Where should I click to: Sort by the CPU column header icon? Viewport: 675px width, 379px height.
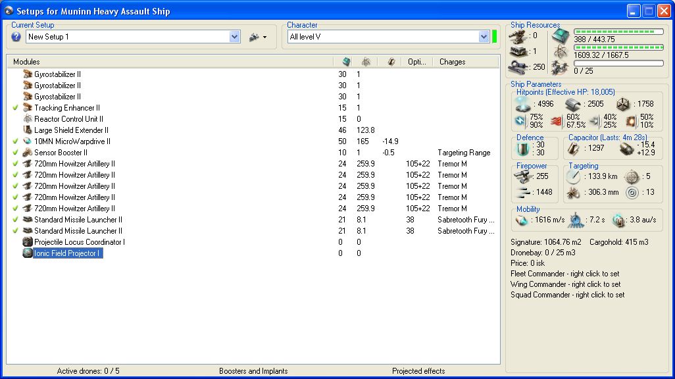click(346, 62)
